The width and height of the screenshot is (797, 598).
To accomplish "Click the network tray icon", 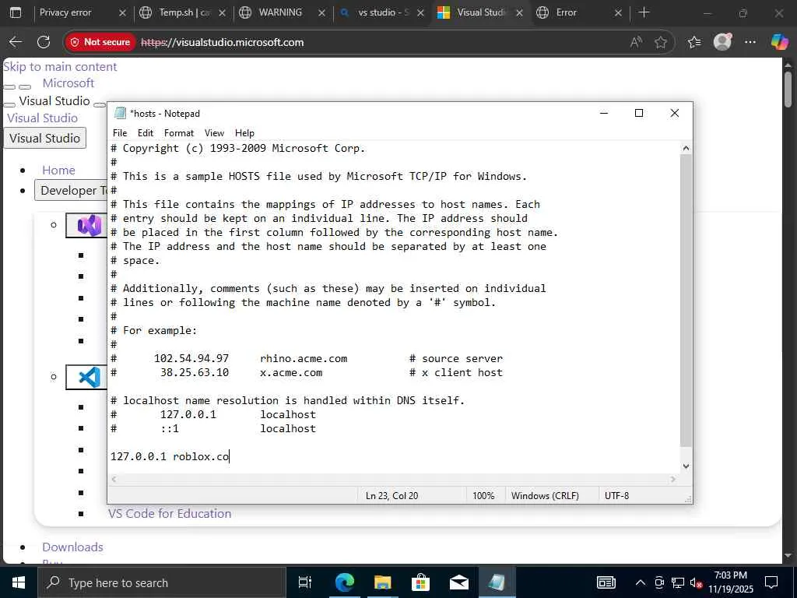I will tap(678, 582).
